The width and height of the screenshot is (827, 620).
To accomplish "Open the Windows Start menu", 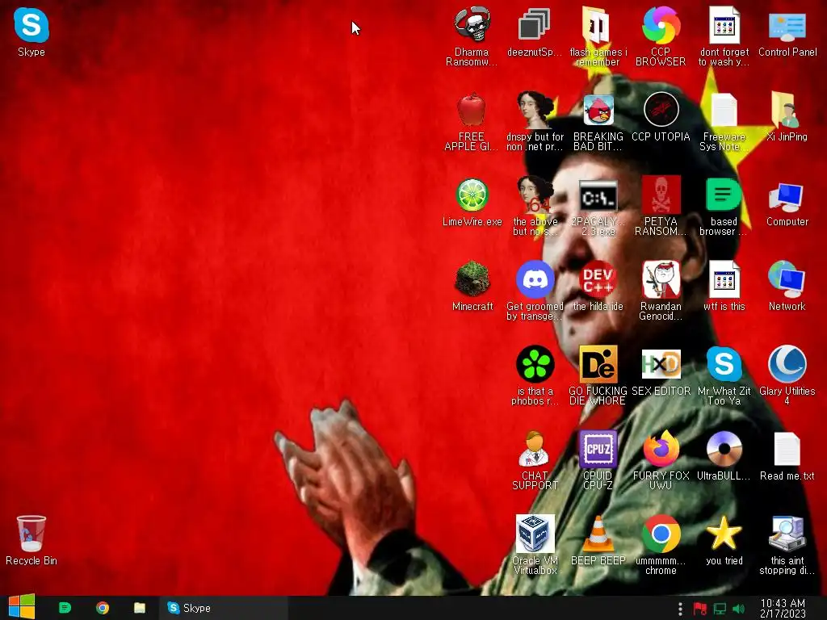I will pos(22,607).
